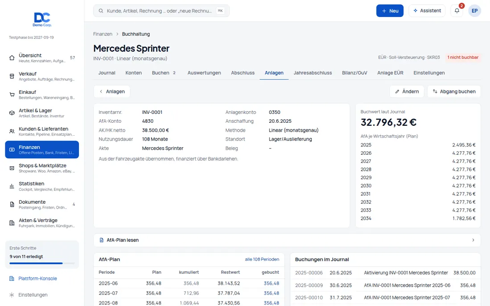Image resolution: width=490 pixels, height=306 pixels.
Task: Click the Abgang buchen button
Action: 454,91
